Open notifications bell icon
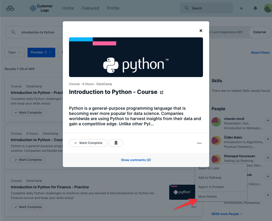 255,8
